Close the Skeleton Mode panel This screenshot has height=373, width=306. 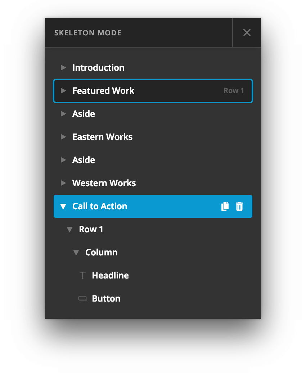pyautogui.click(x=247, y=33)
